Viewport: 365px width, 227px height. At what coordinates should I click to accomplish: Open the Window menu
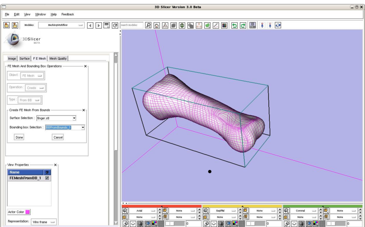point(40,14)
